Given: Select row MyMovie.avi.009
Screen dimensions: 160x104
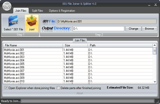Looking at the screenshot, I should [x=78, y=78].
